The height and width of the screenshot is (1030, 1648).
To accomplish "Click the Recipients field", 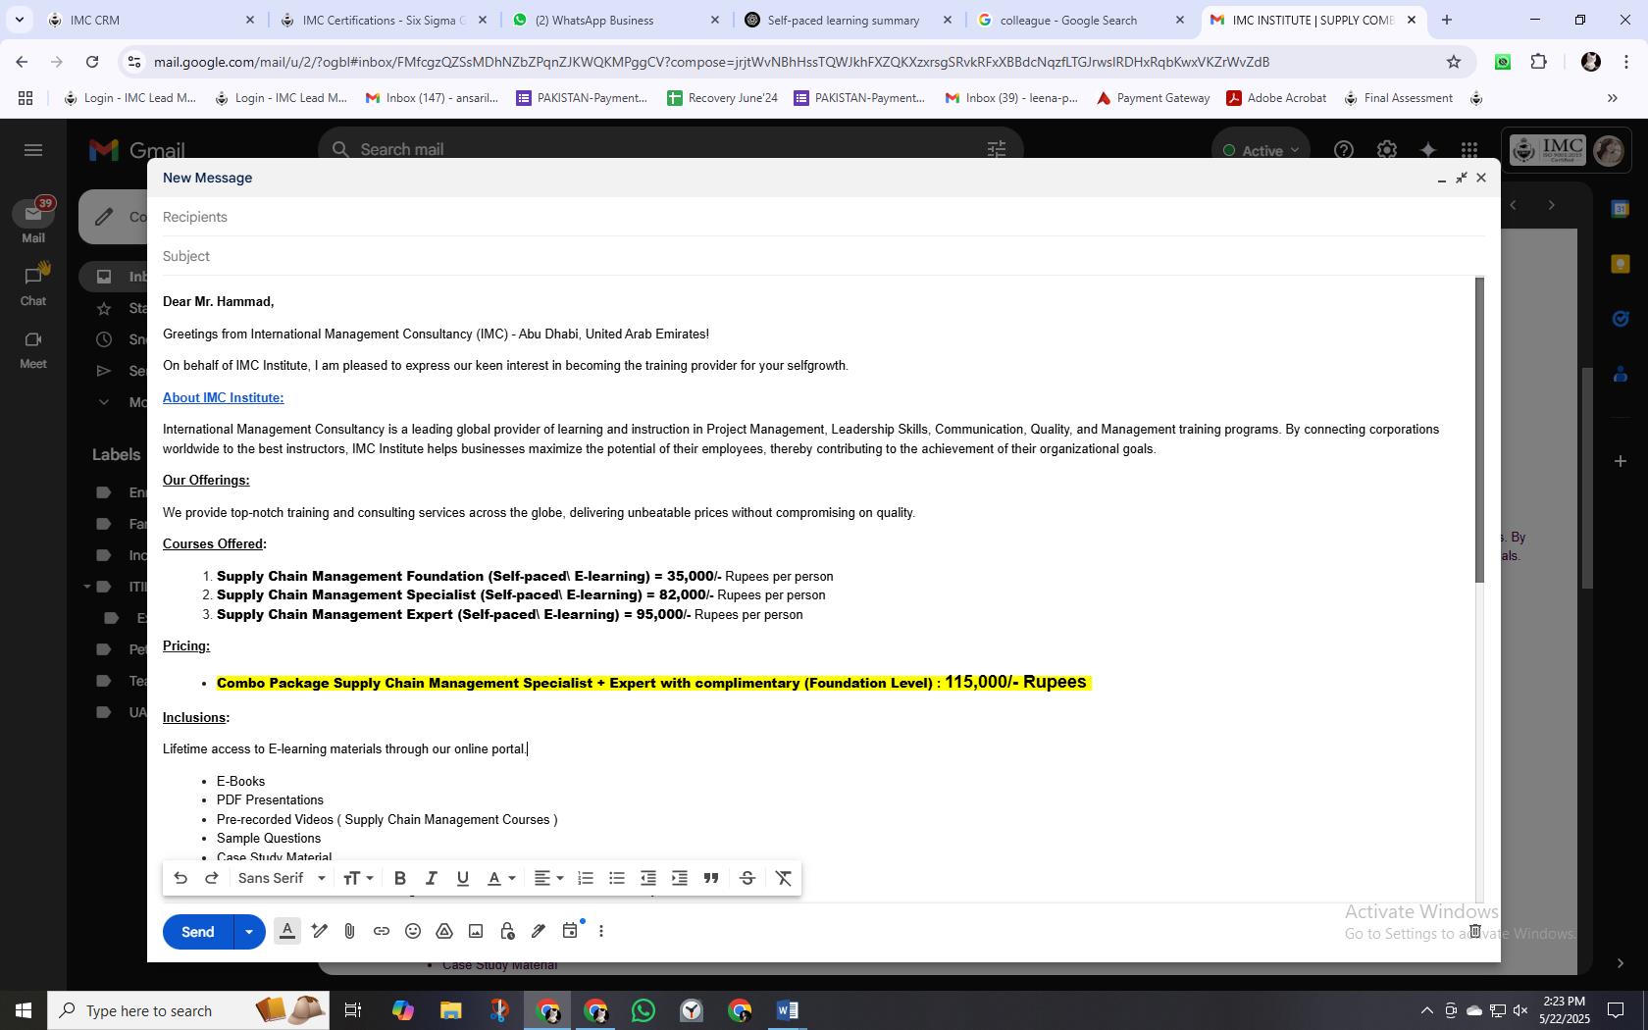I will click(x=823, y=217).
